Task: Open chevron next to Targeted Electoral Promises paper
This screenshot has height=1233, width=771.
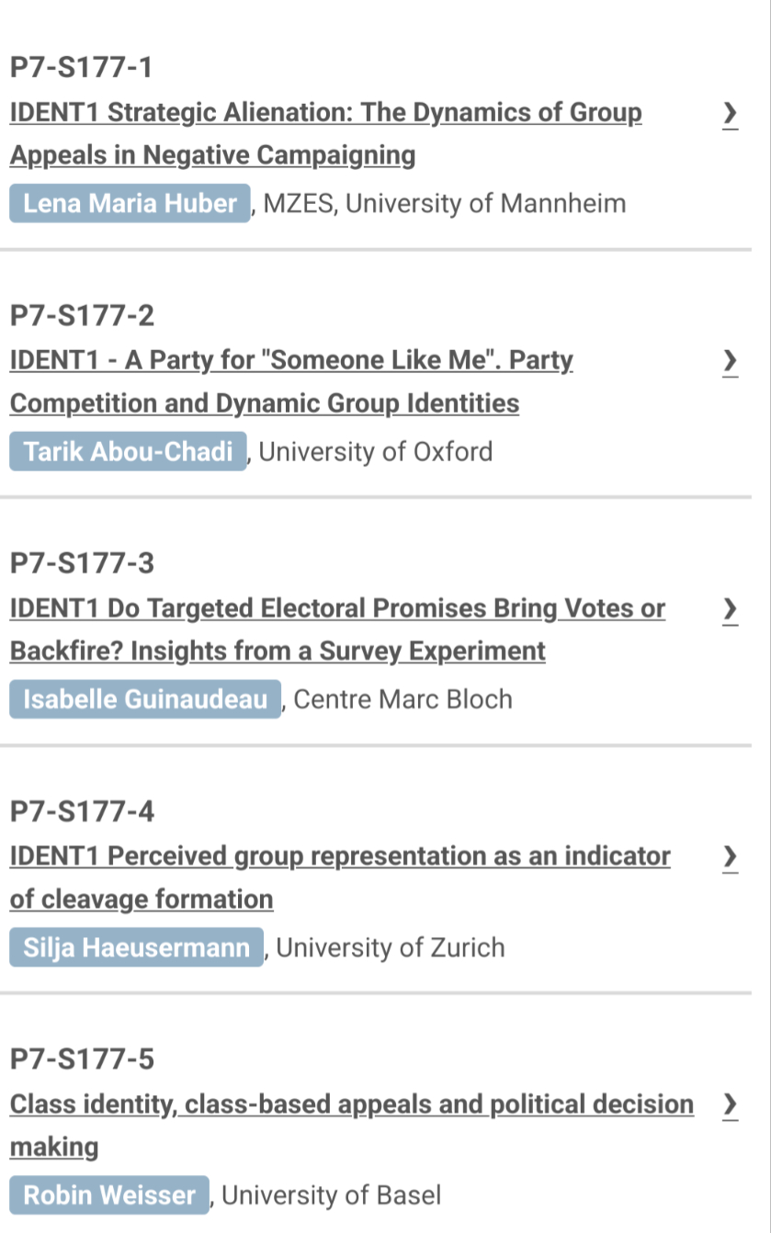Action: click(729, 610)
